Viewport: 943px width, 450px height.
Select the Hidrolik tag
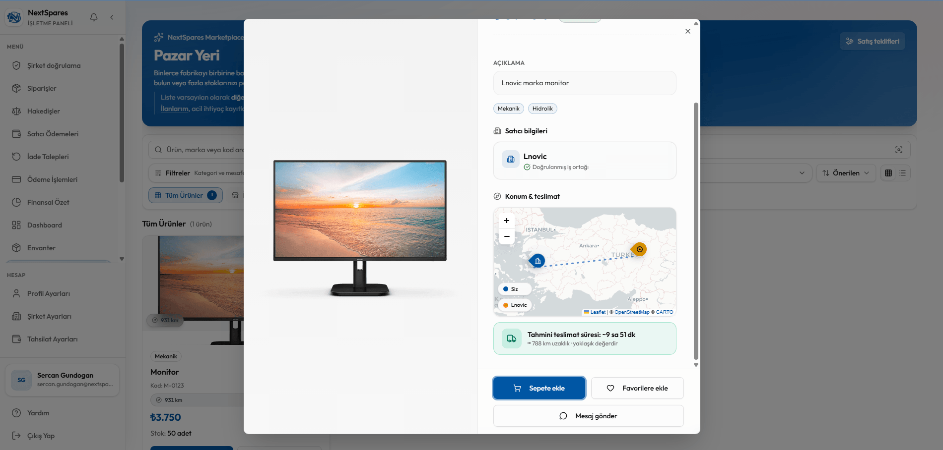coord(542,109)
